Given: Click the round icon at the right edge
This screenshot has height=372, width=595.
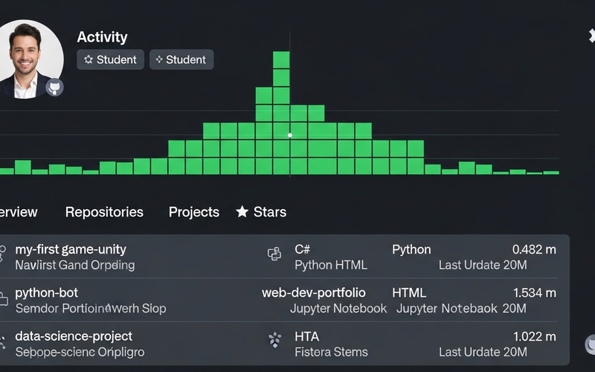Looking at the screenshot, I should click(x=589, y=344).
